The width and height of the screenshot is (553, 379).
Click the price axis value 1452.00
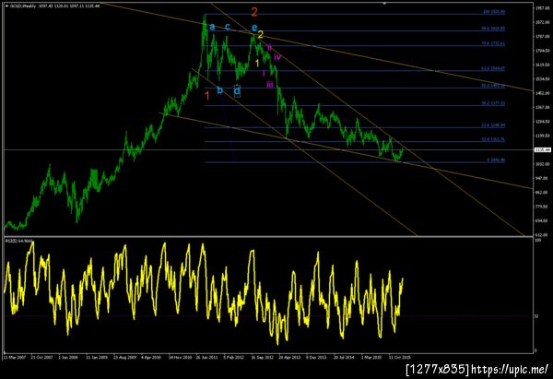point(541,93)
